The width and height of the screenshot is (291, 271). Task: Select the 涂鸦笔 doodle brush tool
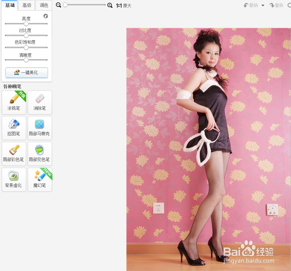(14, 103)
